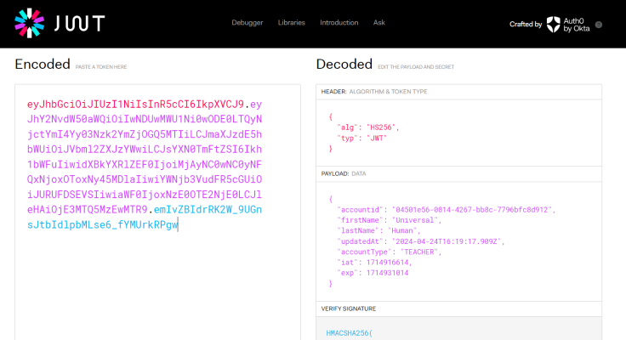Click the "typ": "JWT" line in header JSON
Screen dimensions: 626x340
coord(362,138)
